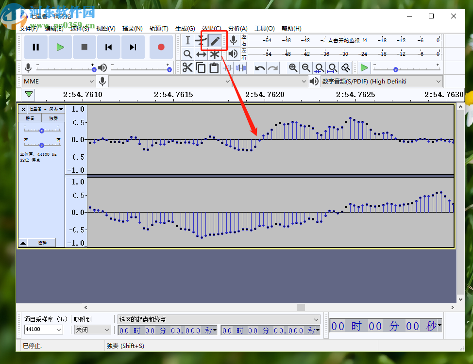This screenshot has height=364, width=473.
Task: Expand the project sample rate 44100 dropdown
Action: pyautogui.click(x=43, y=330)
